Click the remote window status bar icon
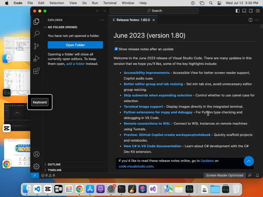 [35, 175]
